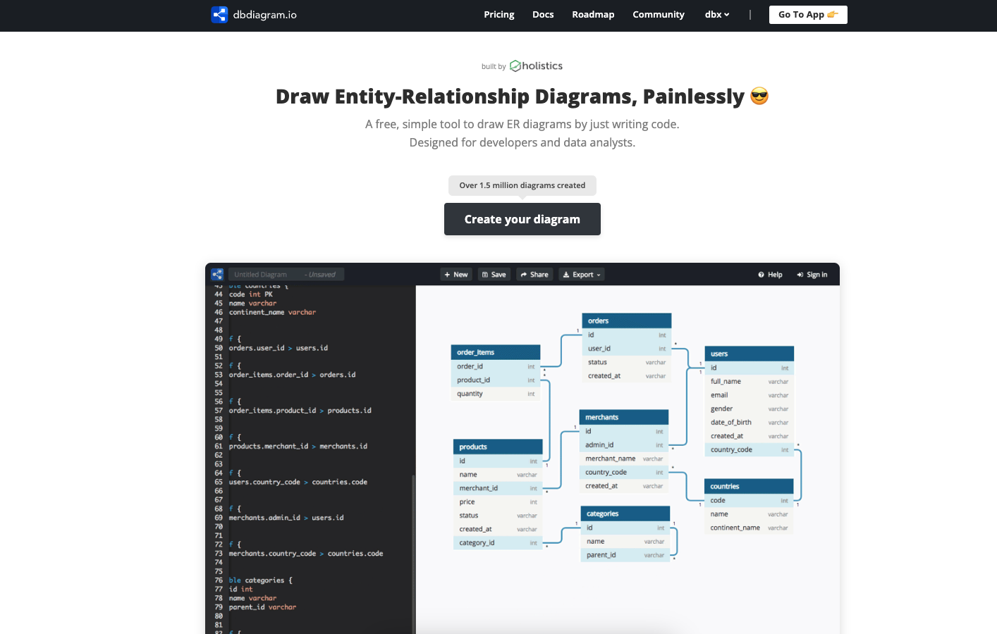Click the Untitled Diagram name field
Image resolution: width=997 pixels, height=634 pixels.
[x=261, y=274]
